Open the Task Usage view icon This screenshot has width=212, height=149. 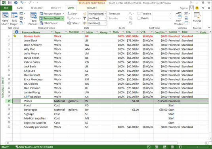tap(14, 15)
